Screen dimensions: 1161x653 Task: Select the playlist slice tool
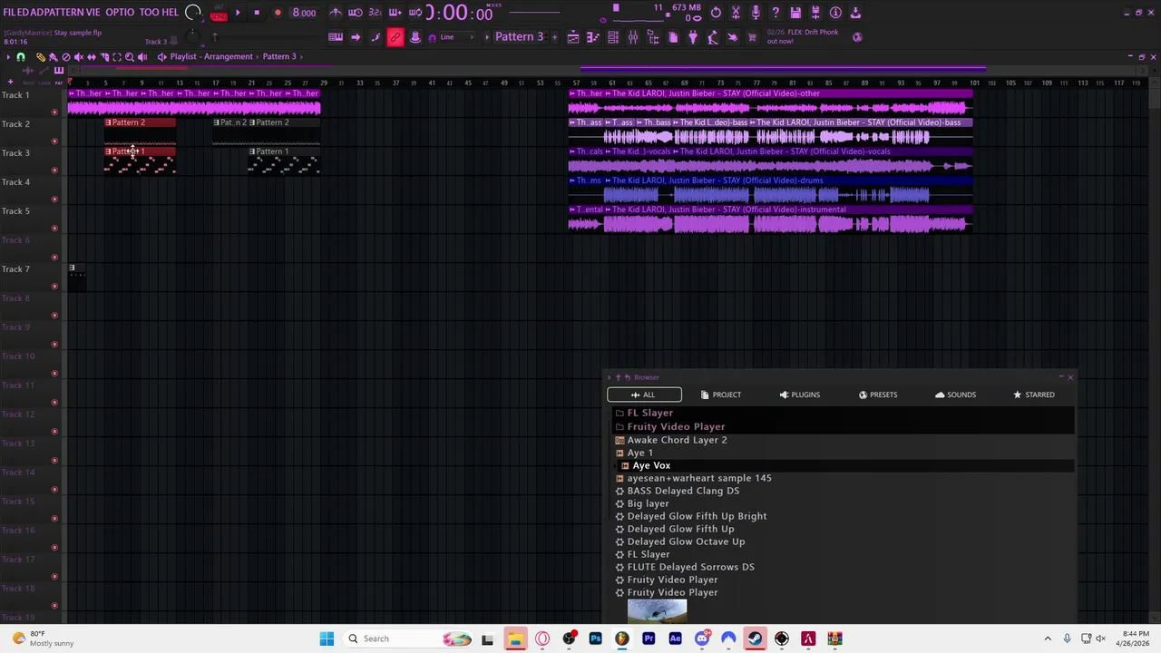(x=104, y=57)
